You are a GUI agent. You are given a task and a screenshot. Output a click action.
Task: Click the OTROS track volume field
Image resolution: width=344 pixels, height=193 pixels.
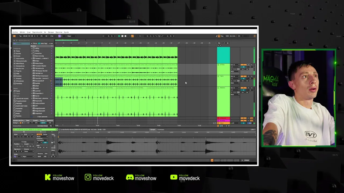243,67
